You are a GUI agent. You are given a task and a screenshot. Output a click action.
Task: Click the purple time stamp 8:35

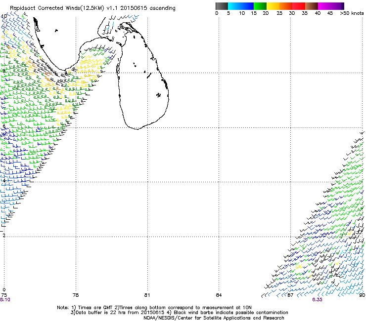pos(317,300)
